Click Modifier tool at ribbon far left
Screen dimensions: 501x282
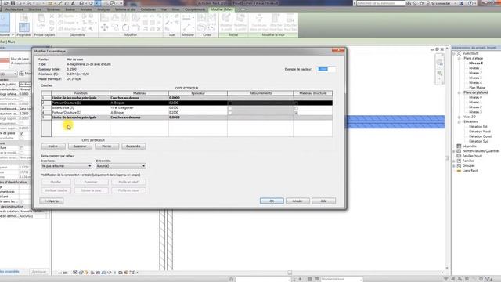point(4,23)
